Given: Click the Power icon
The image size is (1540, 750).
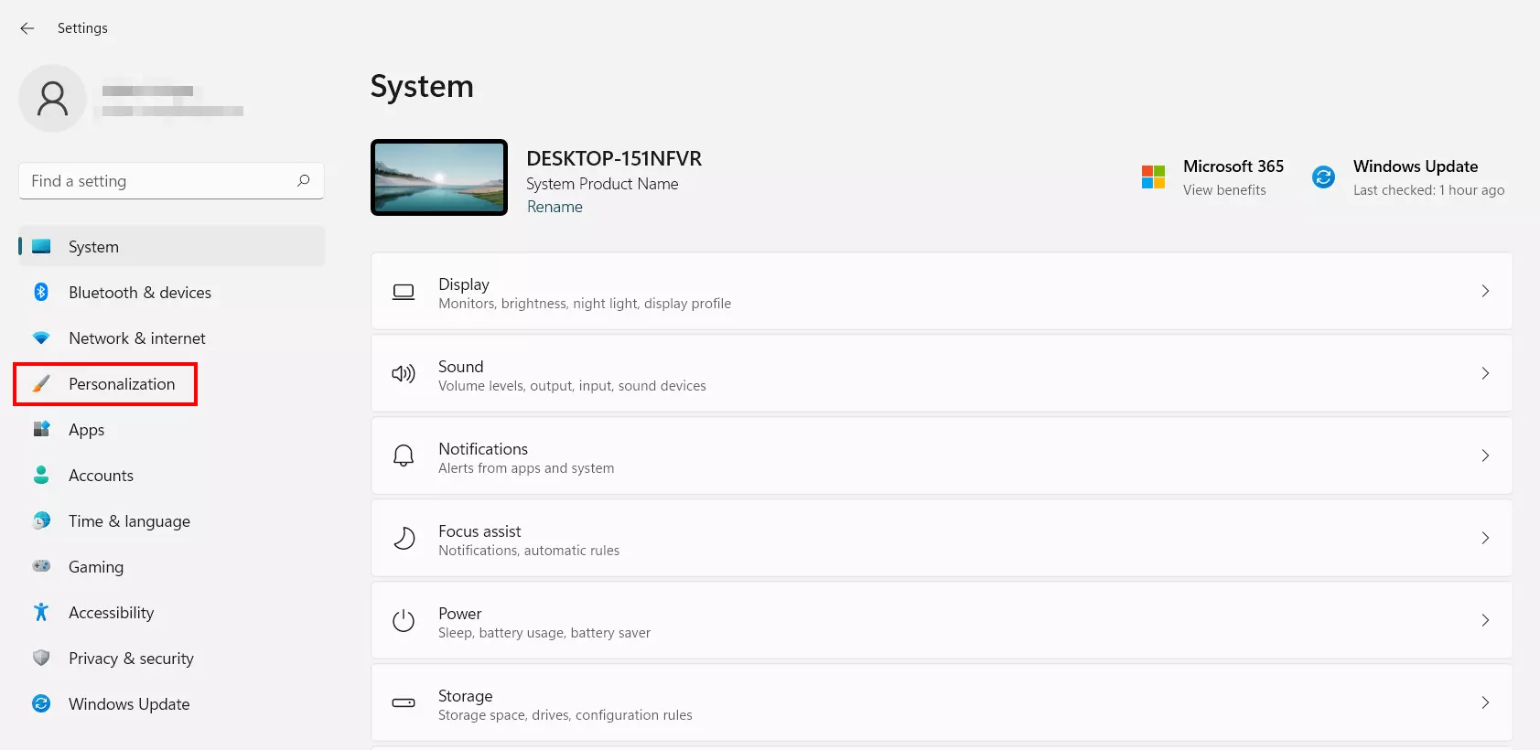Looking at the screenshot, I should [x=404, y=620].
